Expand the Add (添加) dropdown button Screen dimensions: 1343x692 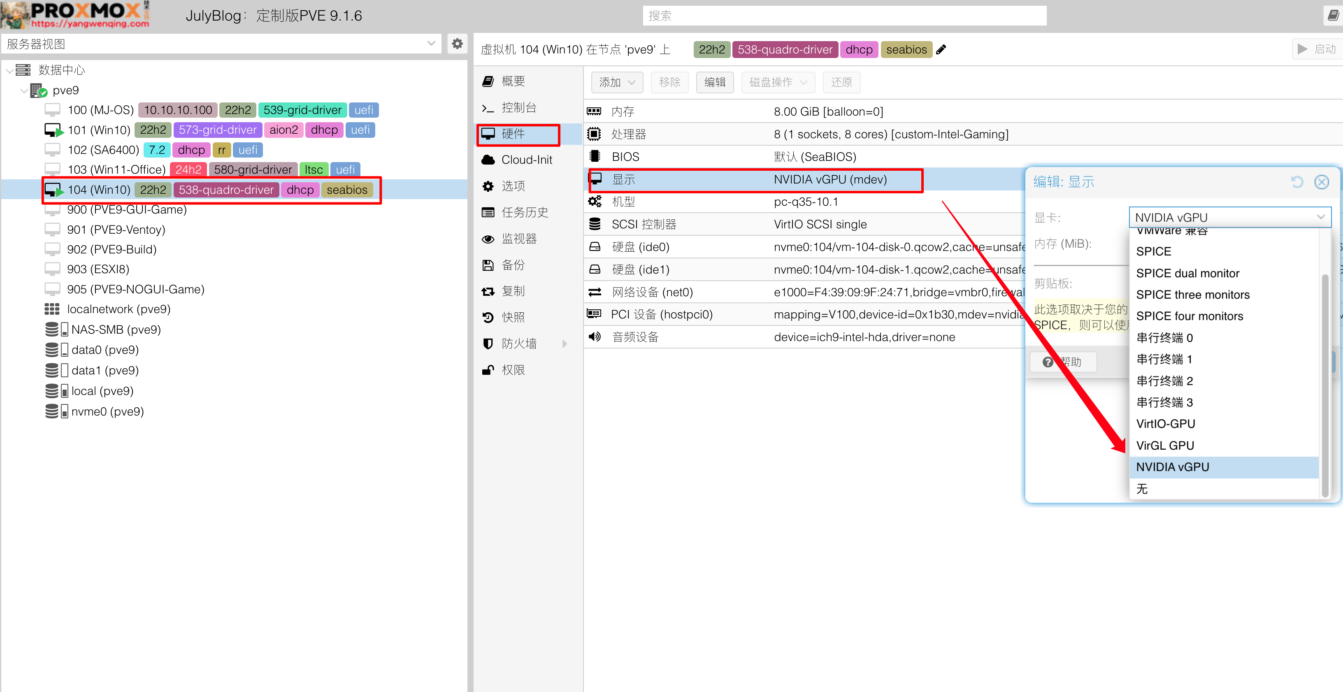(617, 82)
